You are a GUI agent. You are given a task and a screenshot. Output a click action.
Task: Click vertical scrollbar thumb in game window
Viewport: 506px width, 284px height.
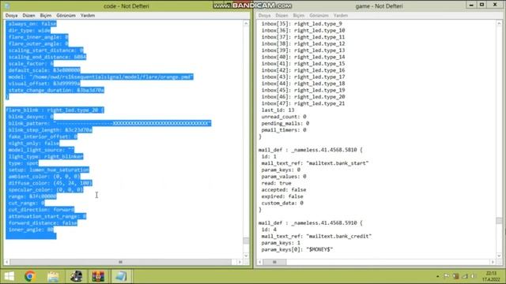[499, 221]
